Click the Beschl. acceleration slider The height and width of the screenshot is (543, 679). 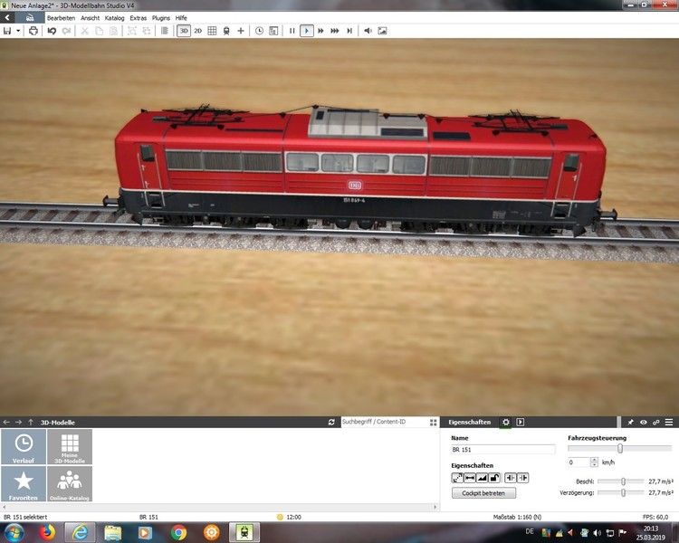(x=621, y=481)
